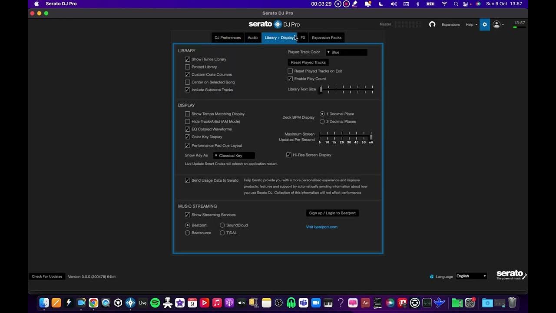Enable Show Tempo Matching Display
The image size is (556, 313).
(x=188, y=114)
